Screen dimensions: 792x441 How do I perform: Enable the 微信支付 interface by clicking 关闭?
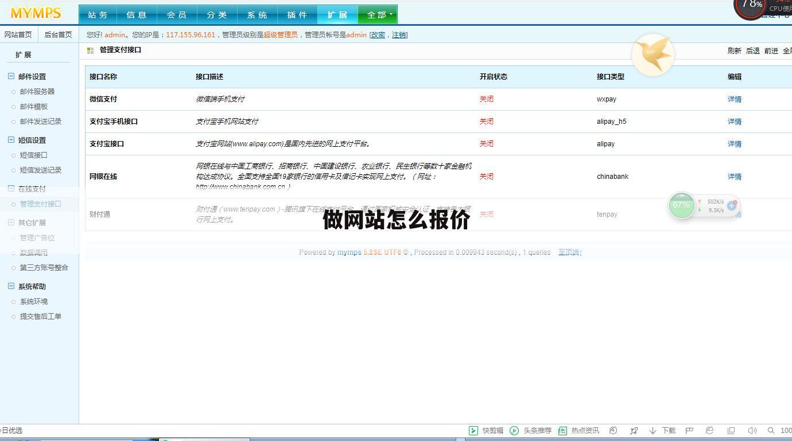tap(486, 99)
